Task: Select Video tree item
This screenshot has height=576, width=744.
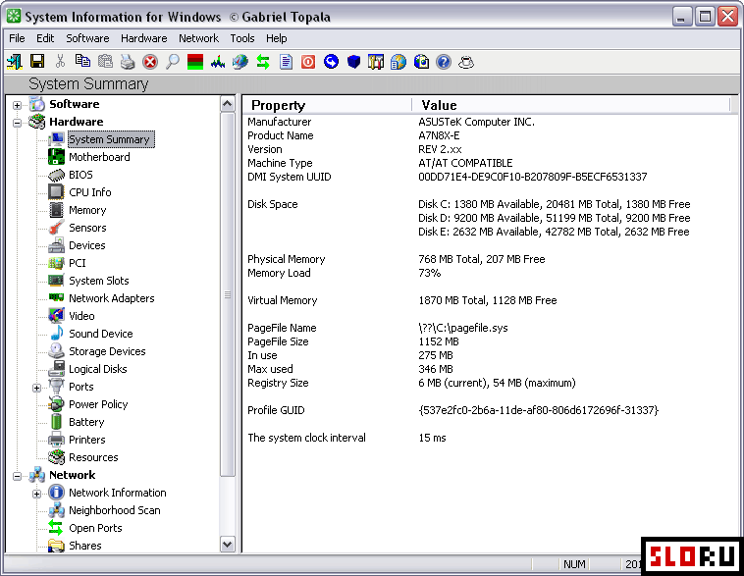Action: [81, 316]
